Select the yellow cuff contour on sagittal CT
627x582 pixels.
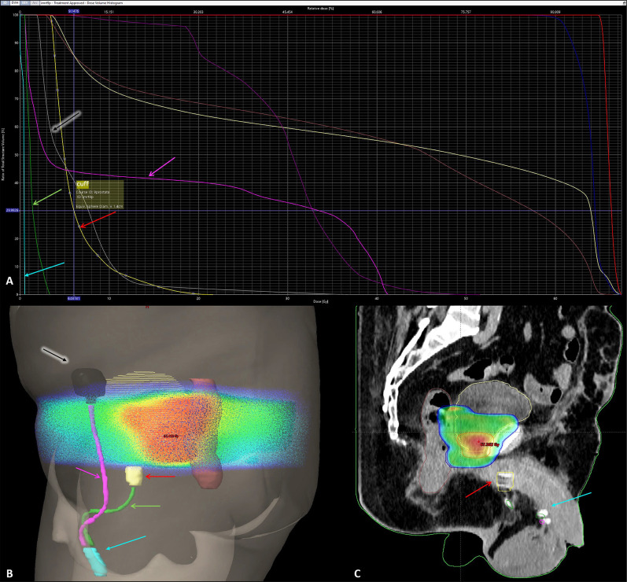pos(503,481)
